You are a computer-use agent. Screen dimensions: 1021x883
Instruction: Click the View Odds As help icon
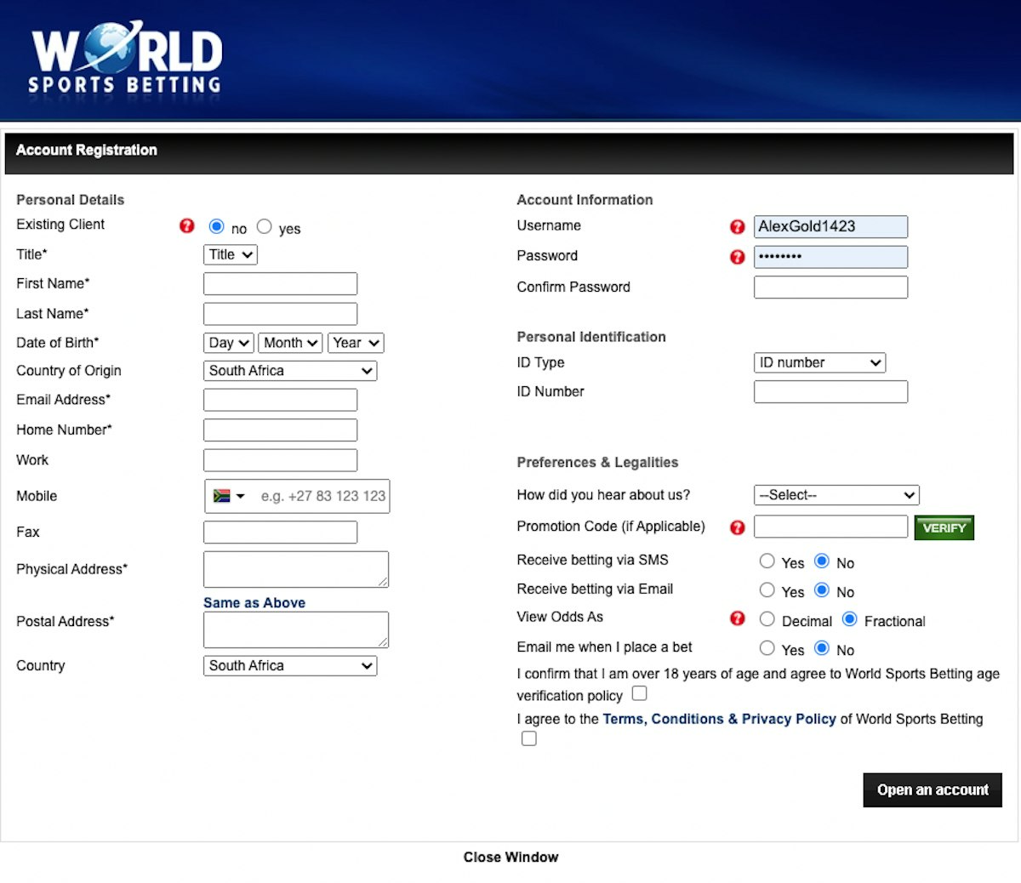tap(738, 618)
